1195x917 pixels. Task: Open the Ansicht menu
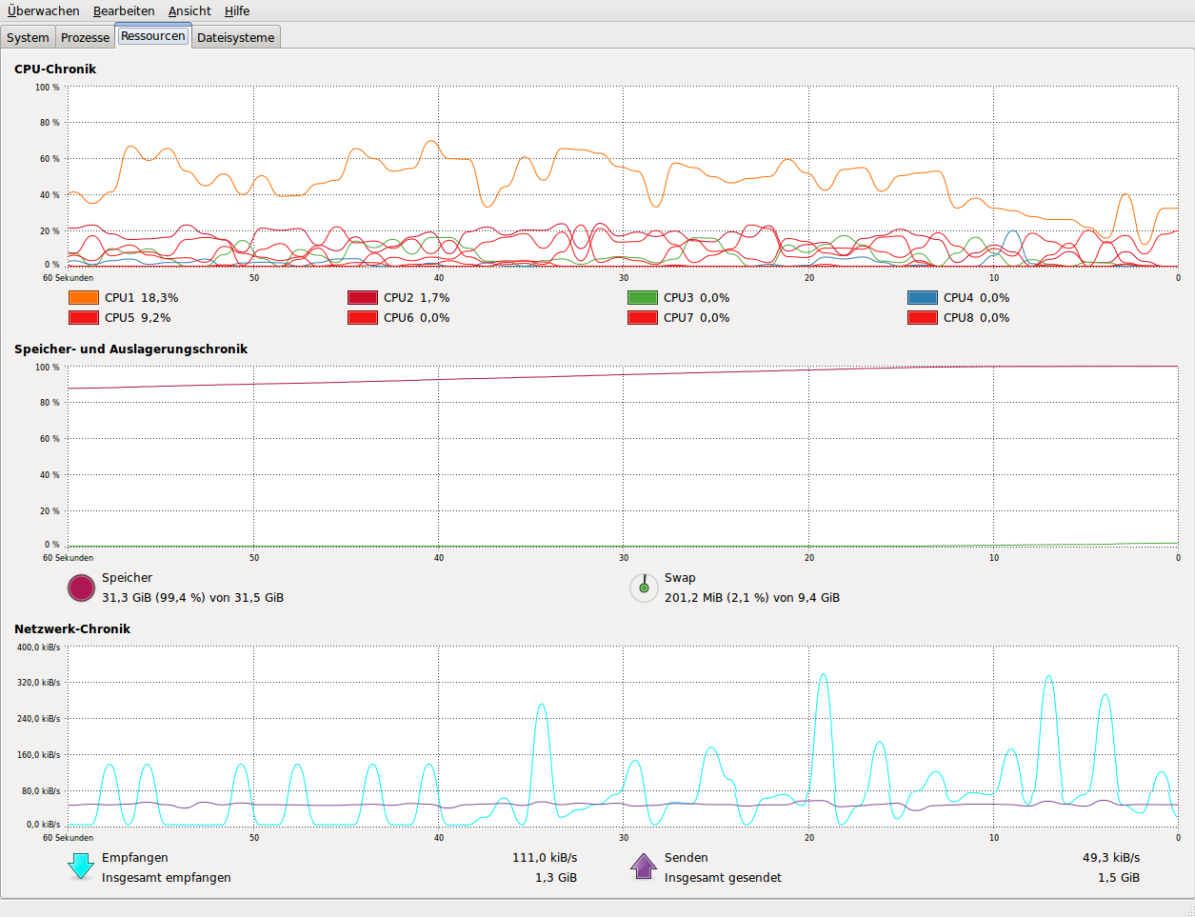189,11
